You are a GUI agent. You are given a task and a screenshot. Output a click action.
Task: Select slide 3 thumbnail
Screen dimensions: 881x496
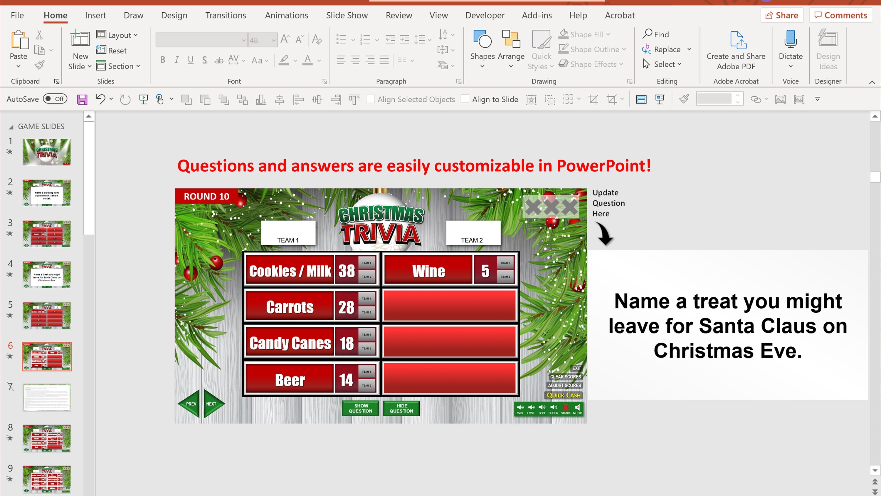click(47, 233)
